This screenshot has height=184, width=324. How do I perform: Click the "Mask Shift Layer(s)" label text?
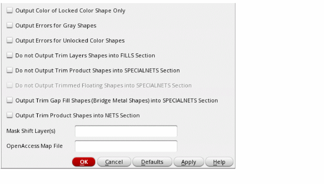[x=31, y=131]
